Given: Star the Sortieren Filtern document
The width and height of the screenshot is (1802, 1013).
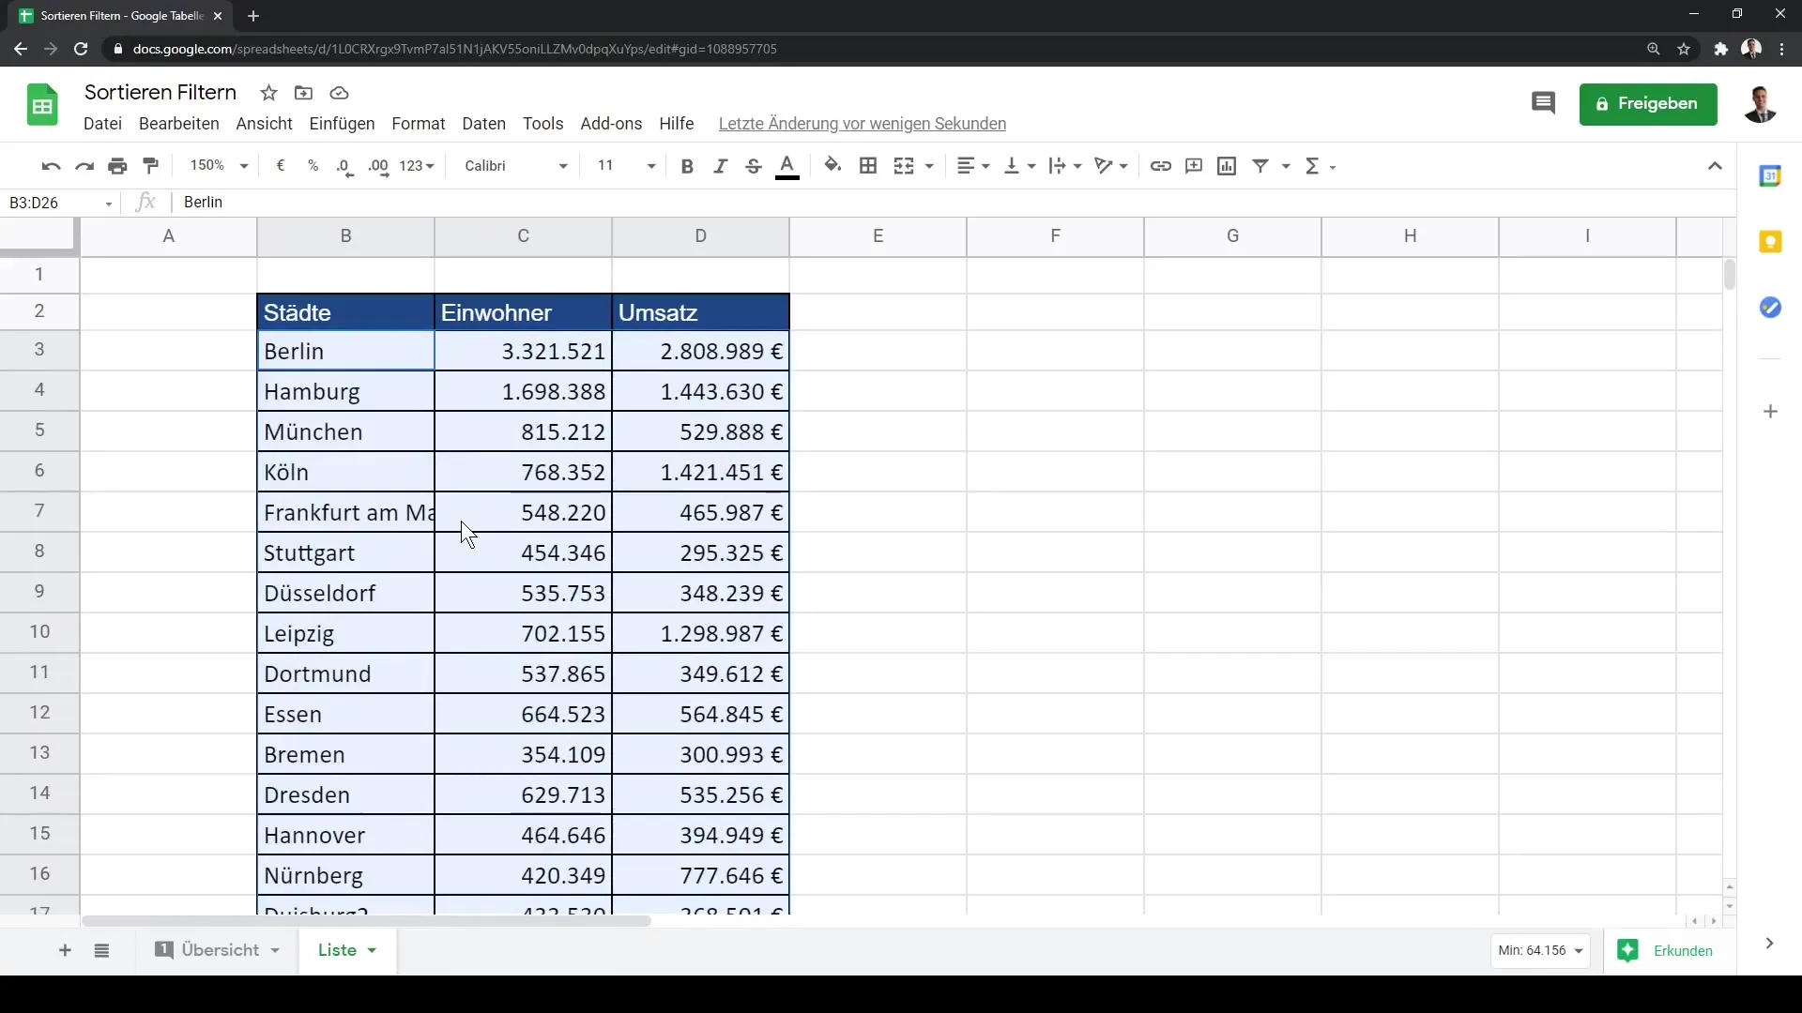Looking at the screenshot, I should [x=269, y=93].
